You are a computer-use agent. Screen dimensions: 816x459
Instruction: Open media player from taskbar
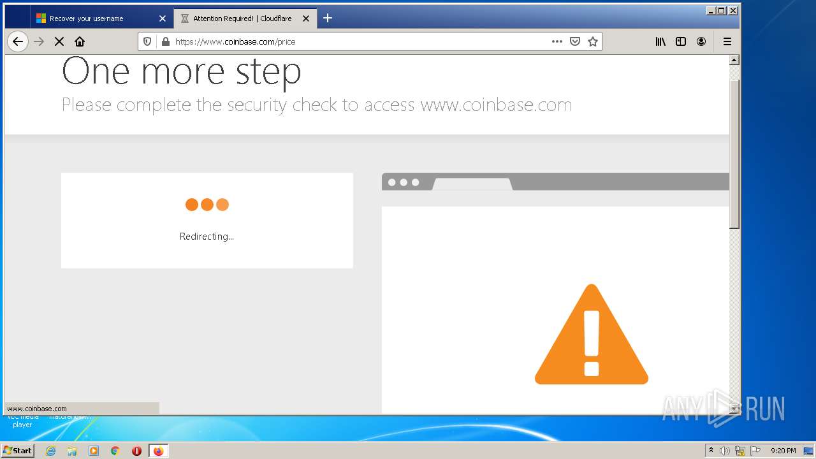[94, 451]
